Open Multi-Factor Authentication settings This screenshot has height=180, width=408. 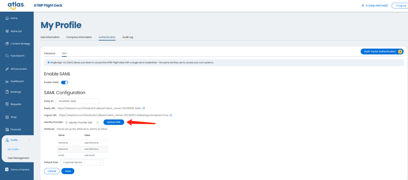pyautogui.click(x=382, y=51)
